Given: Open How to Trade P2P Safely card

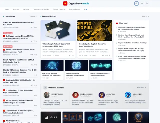Looking at the screenshot, I should (101, 70).
